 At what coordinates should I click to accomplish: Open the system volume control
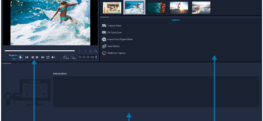click(x=53, y=57)
